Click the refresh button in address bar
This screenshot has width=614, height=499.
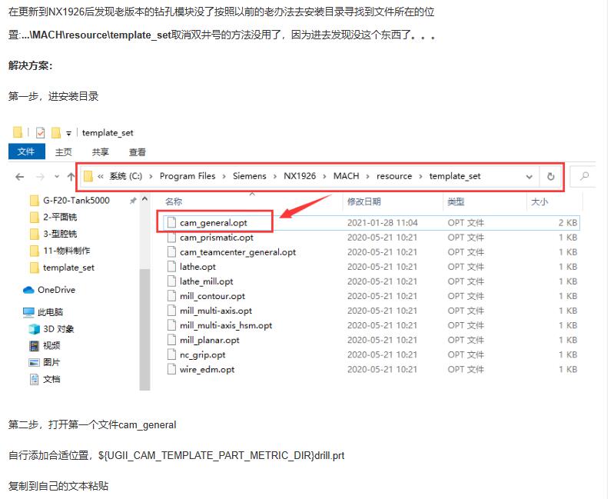click(x=550, y=176)
